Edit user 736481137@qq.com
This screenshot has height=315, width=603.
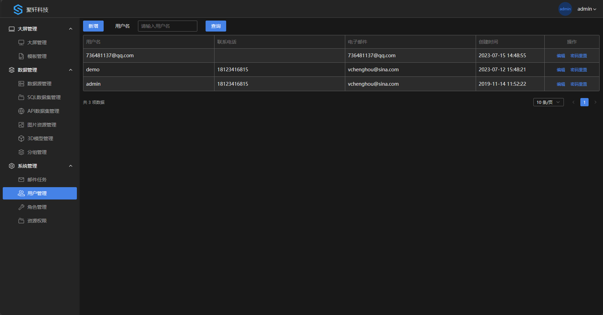(561, 56)
